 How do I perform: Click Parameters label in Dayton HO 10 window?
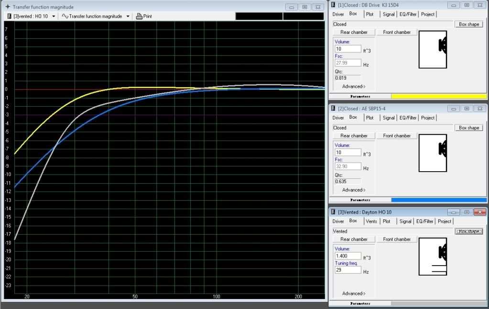pos(360,303)
